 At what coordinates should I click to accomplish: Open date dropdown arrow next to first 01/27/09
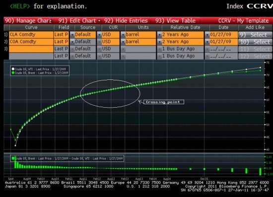point(207,35)
